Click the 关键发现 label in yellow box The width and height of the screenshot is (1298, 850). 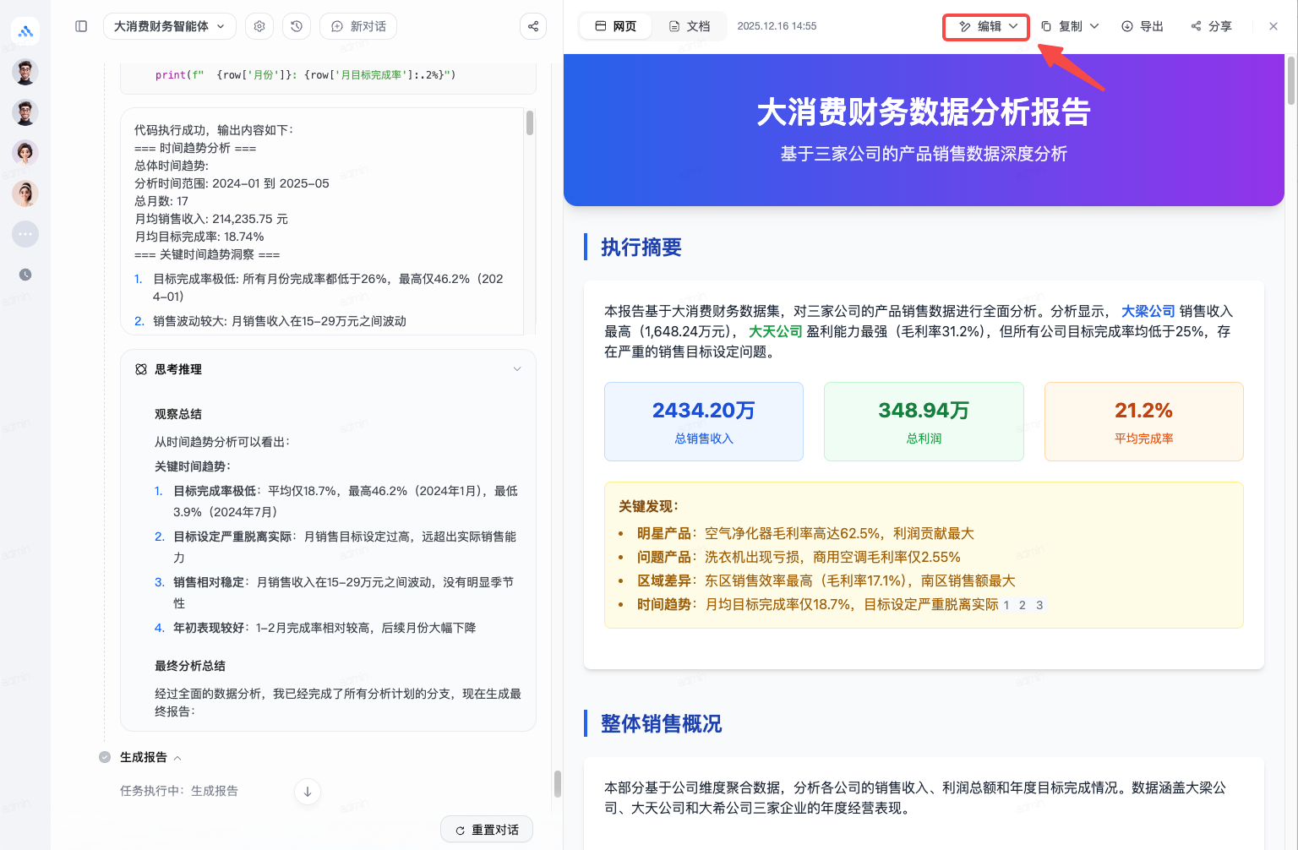(x=648, y=506)
